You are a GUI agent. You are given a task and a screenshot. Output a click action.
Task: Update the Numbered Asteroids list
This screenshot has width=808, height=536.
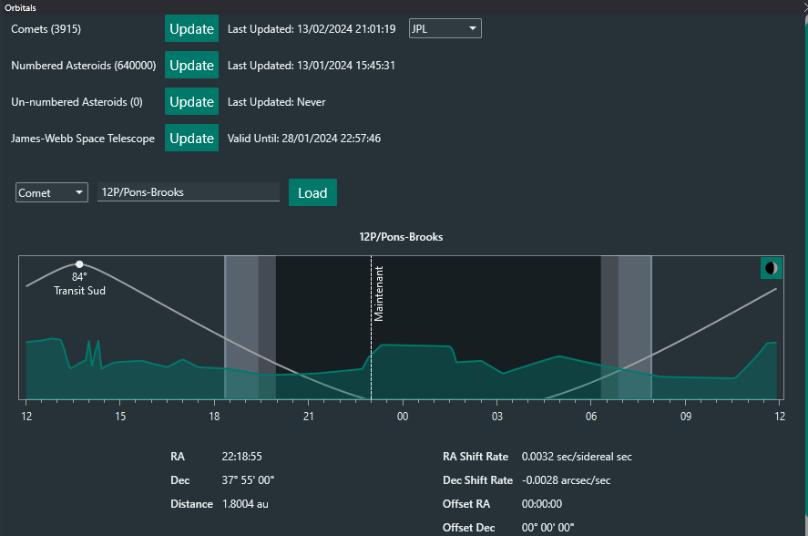pos(191,65)
